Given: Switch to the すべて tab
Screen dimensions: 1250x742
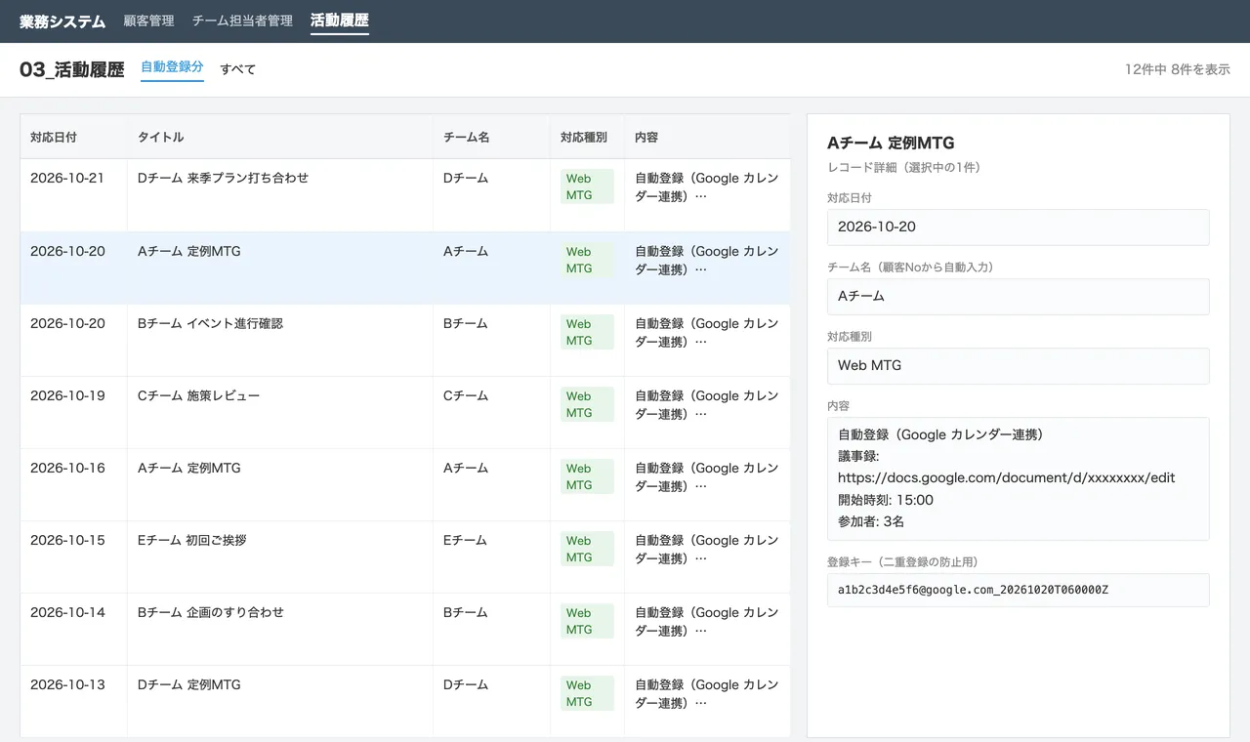Looking at the screenshot, I should coord(237,69).
